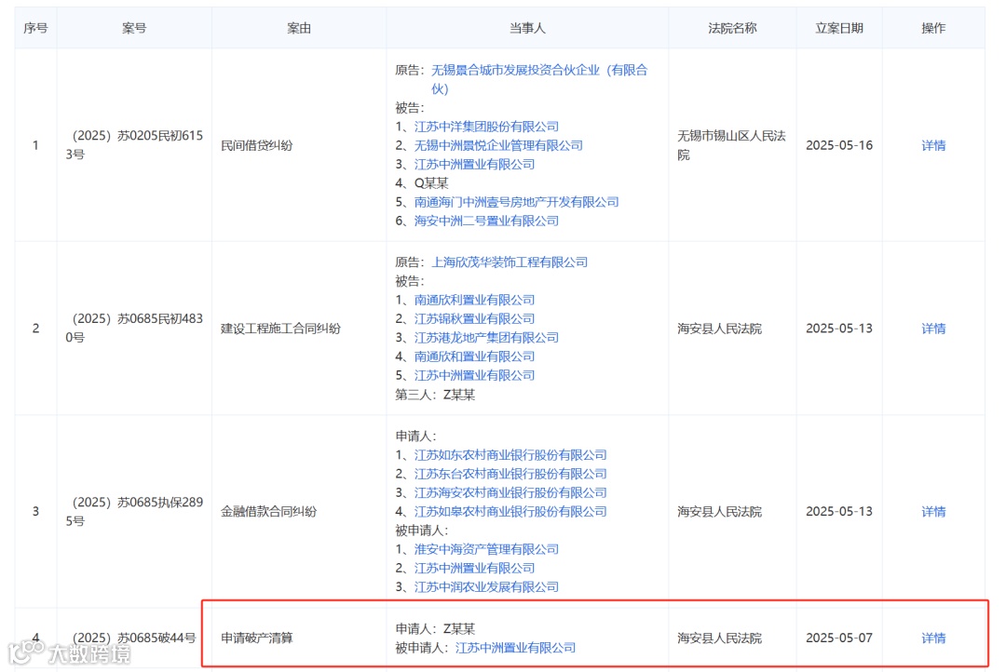This screenshot has height=672, width=1006.
Task: Open 江苏锦秋置业有限公司 link
Action: tap(474, 318)
